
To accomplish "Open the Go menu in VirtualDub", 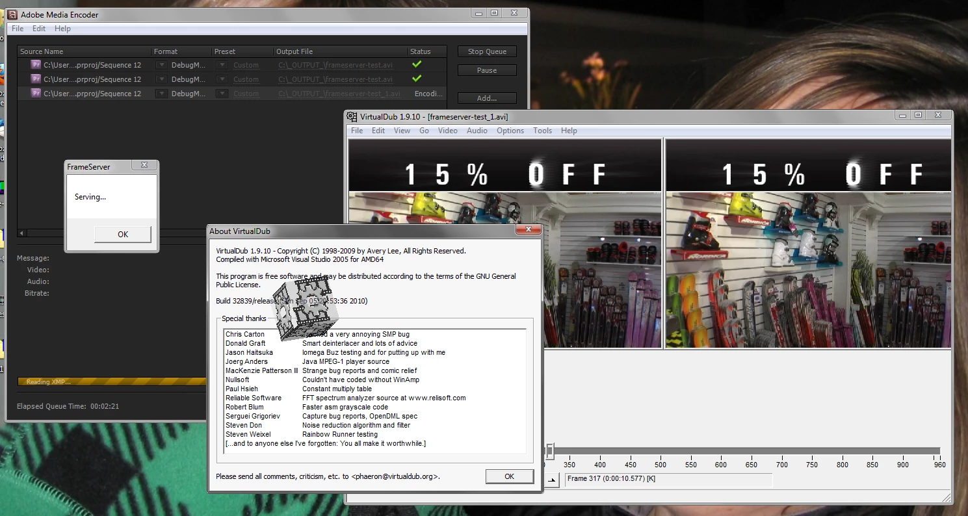I will 424,131.
